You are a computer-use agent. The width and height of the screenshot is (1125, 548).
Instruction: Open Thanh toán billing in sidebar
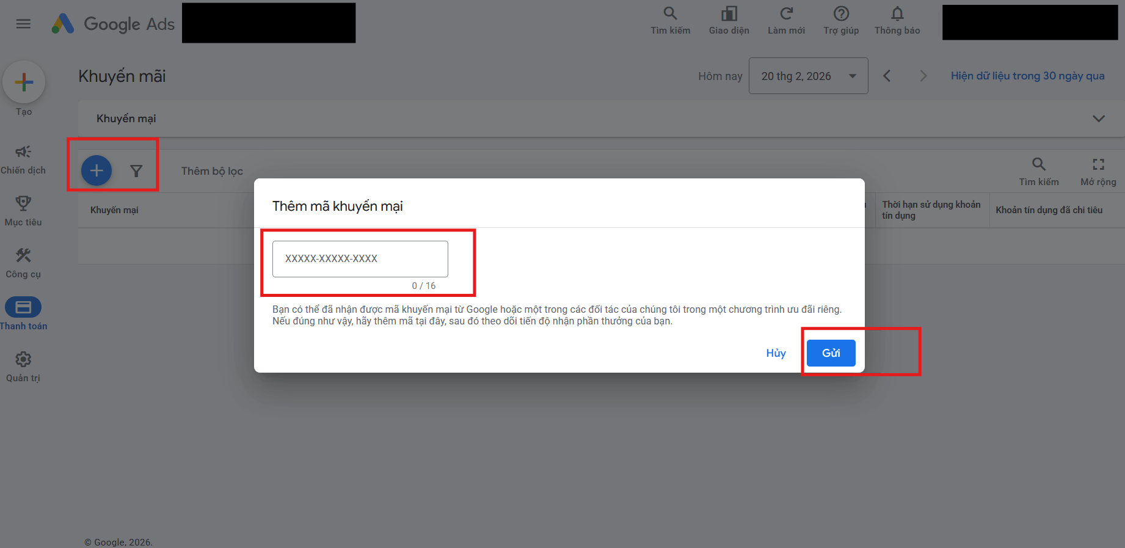coord(23,315)
